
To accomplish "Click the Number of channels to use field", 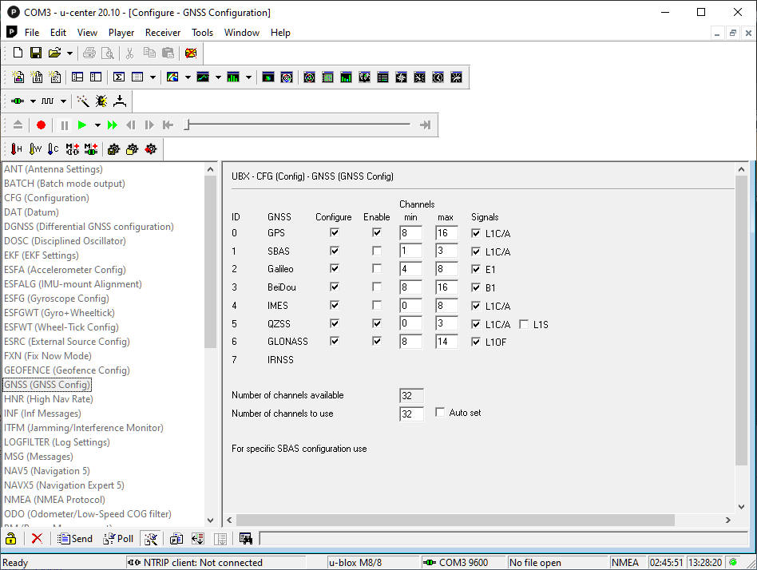I will (411, 414).
